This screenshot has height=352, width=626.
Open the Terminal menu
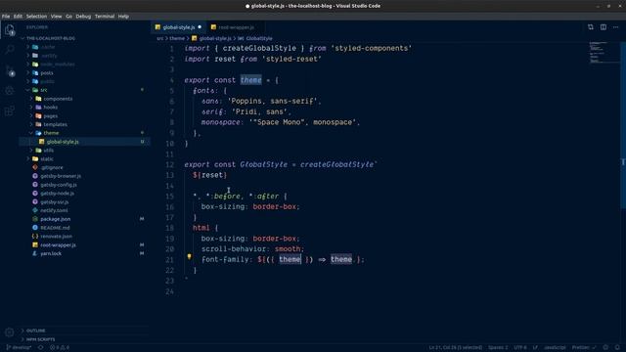click(105, 17)
